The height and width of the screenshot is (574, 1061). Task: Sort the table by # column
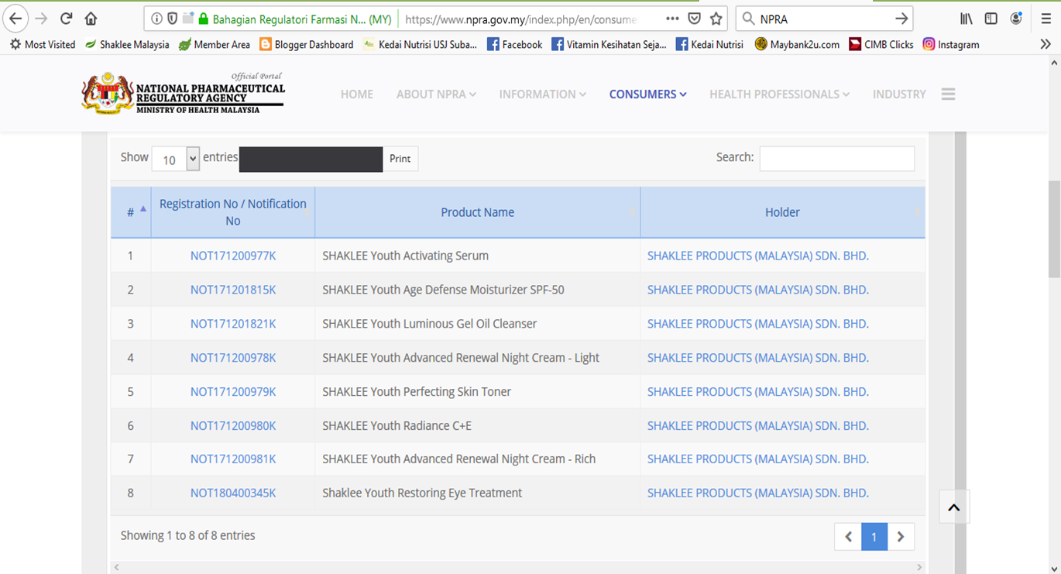(x=131, y=212)
